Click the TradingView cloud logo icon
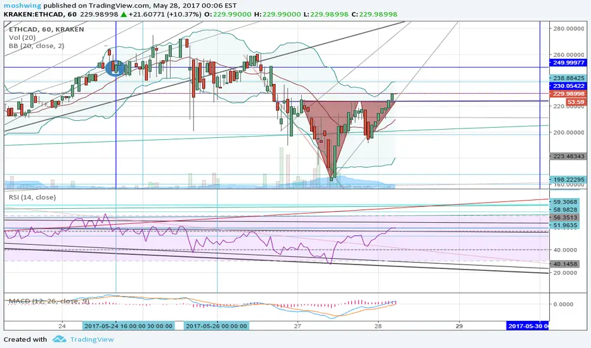Viewport: 591px width, 348px height. [x=59, y=339]
